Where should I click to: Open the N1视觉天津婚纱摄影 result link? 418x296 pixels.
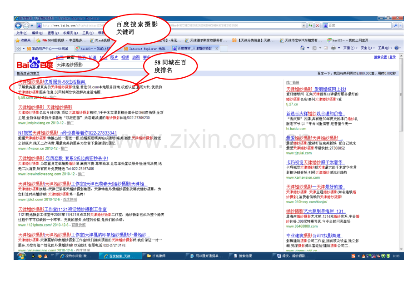point(67,133)
